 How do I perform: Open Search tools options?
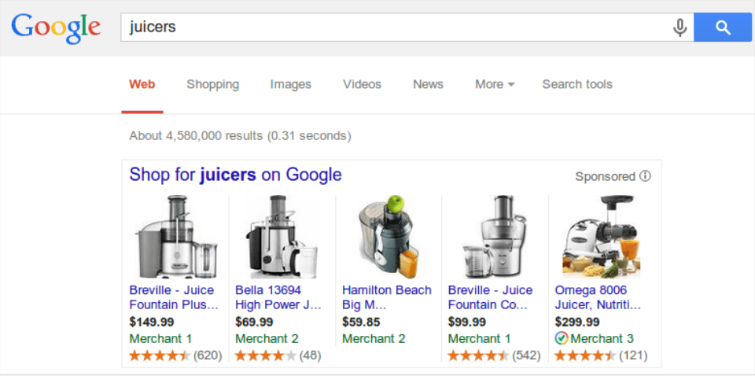click(x=577, y=84)
